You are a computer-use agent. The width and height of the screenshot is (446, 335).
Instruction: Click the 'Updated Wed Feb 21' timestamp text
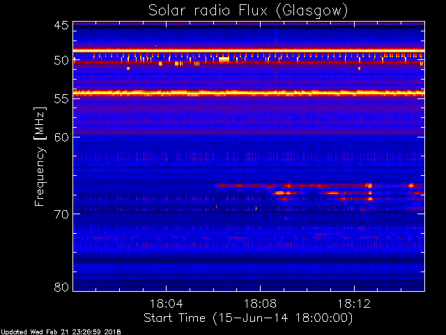pyautogui.click(x=61, y=332)
